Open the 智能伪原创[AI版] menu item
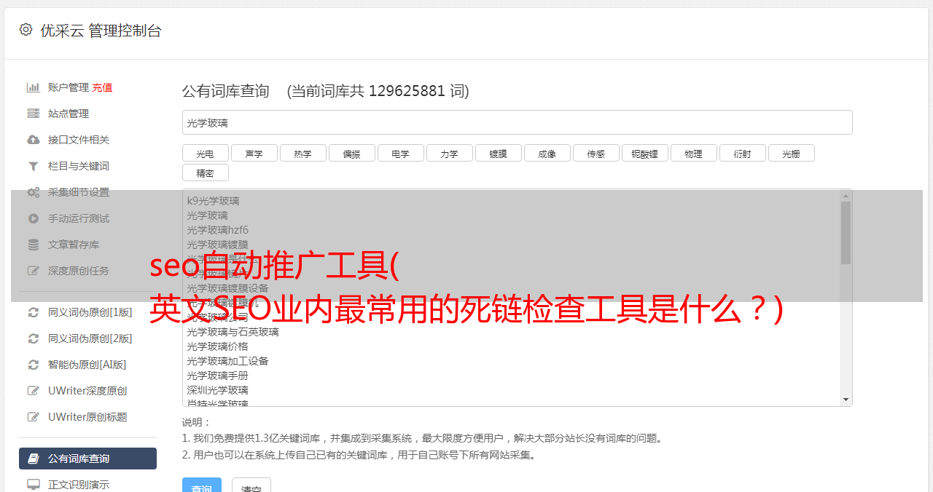The width and height of the screenshot is (933, 492). click(87, 365)
